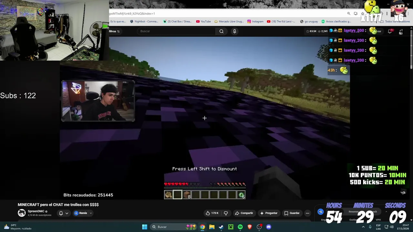The height and width of the screenshot is (232, 413).
Task: Click YouTube Buscar search field
Action: coord(176,31)
